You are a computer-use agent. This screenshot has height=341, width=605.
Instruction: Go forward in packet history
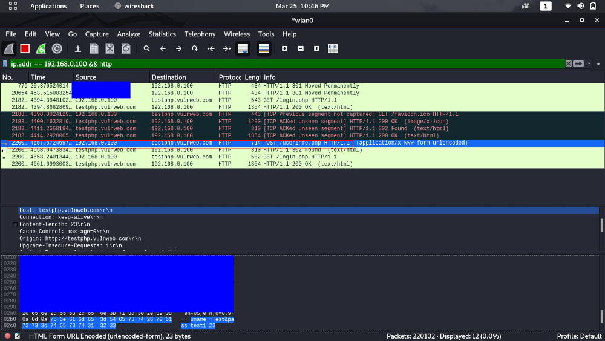click(x=178, y=48)
